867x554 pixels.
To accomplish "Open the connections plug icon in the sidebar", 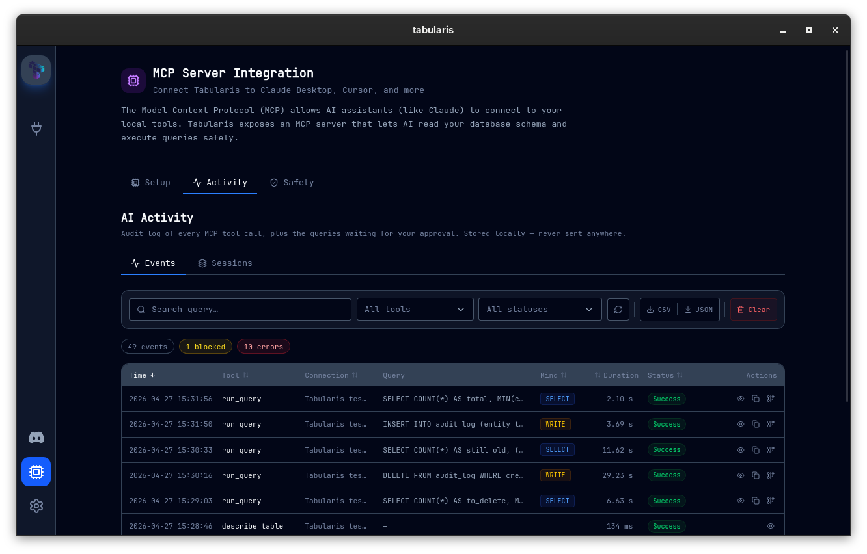I will tap(36, 129).
